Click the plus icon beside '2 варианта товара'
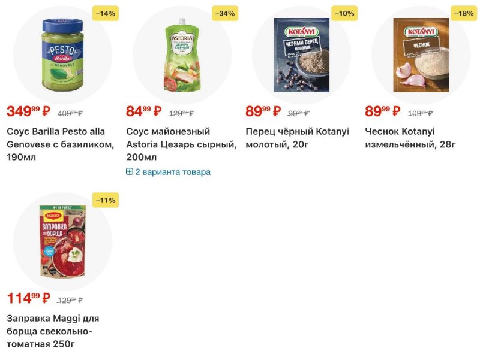Screen dimensions: 480x351 [130, 172]
